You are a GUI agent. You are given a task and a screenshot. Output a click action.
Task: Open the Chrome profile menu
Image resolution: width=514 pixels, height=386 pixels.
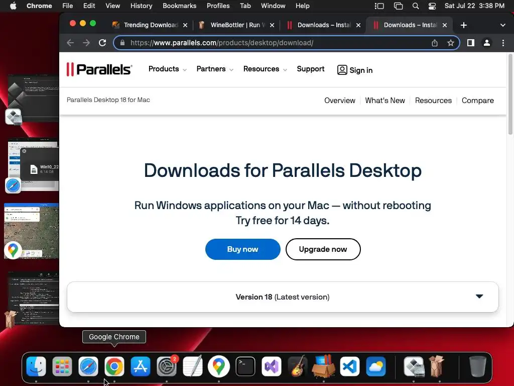tap(487, 43)
